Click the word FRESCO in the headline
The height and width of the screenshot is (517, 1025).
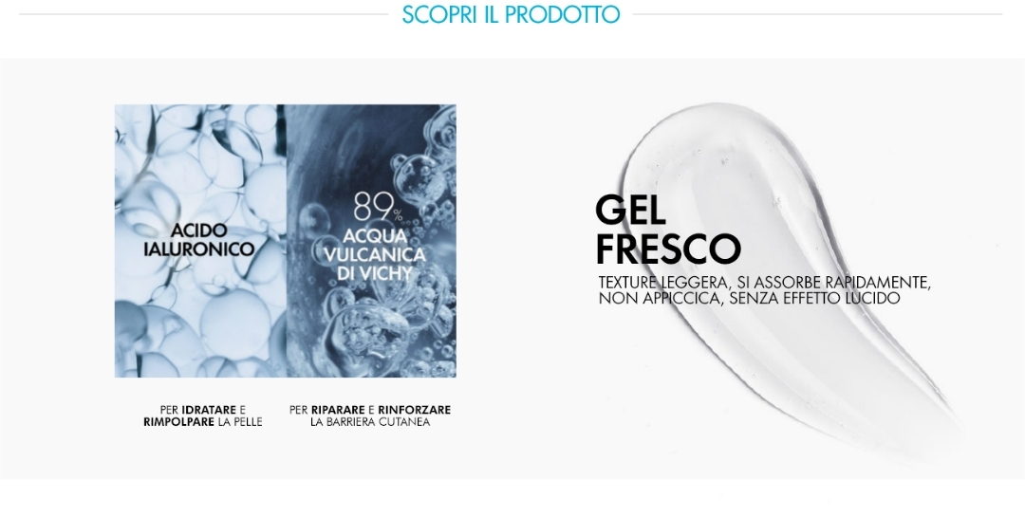667,249
